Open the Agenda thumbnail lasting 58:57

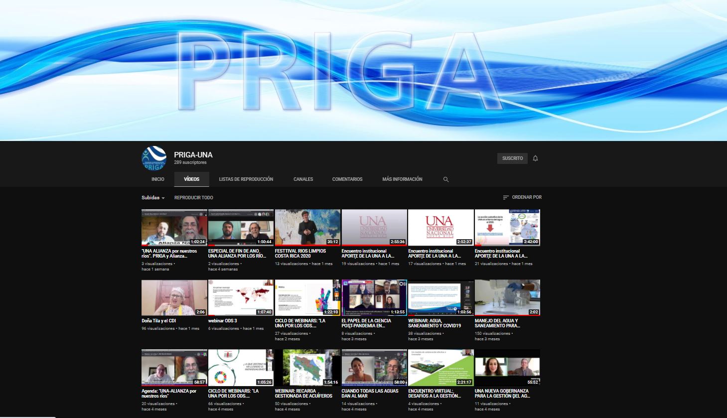click(x=174, y=368)
